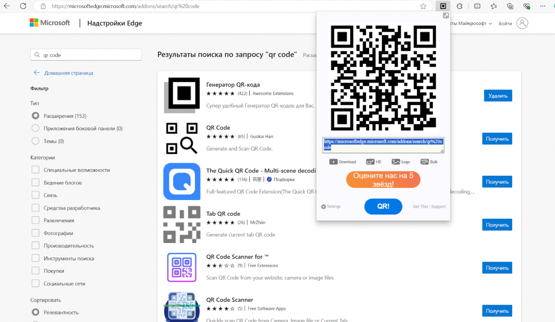Screen dimensions: 555x322
Task: Click Получить for QR Code by Guokai Han
Action: (x=497, y=139)
